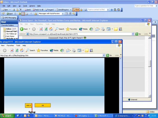The width and height of the screenshot is (158, 118).
Task: Switch to Call Logging taskbar item
Action: click(83, 116)
